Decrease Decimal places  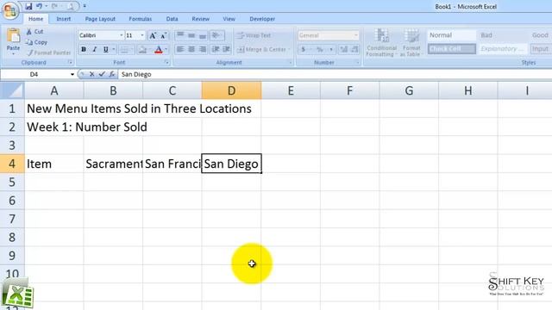pos(354,50)
